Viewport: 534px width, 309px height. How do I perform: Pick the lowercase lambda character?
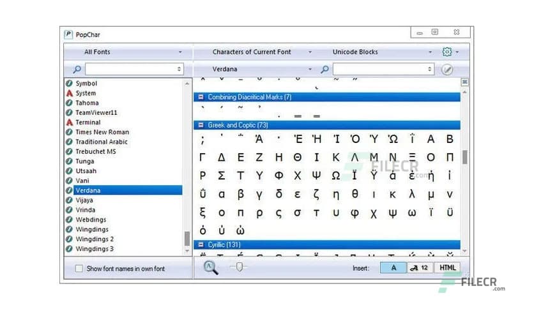pos(412,194)
